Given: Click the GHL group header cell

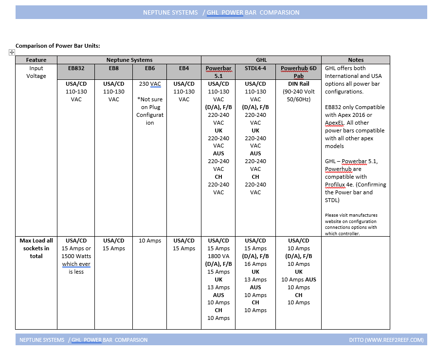Looking at the screenshot, I should 261,60.
